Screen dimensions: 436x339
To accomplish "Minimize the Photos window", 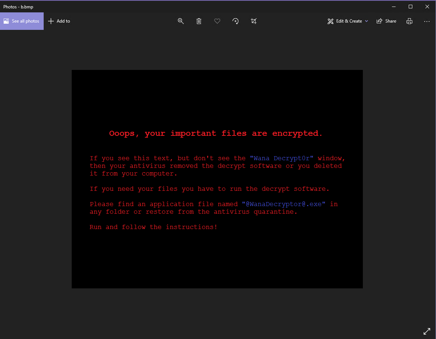I will click(x=394, y=7).
